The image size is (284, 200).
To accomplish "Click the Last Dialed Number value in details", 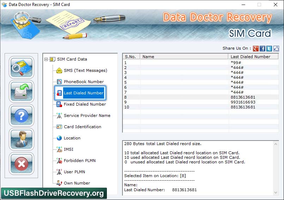I will coord(185,190).
